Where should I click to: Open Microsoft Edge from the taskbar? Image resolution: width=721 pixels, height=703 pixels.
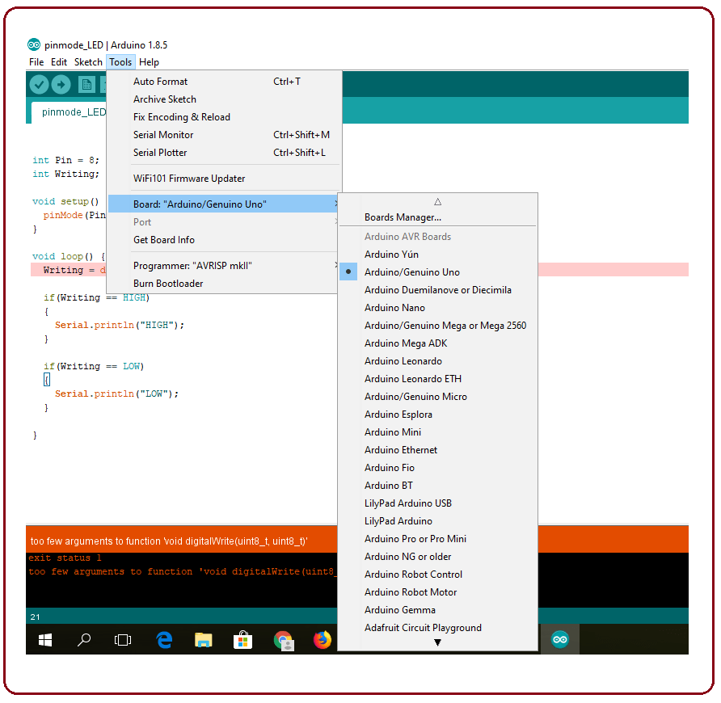click(164, 638)
